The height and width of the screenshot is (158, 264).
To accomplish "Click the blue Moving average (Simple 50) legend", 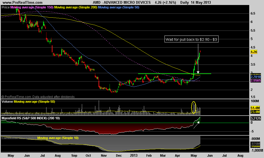I will (119, 7).
